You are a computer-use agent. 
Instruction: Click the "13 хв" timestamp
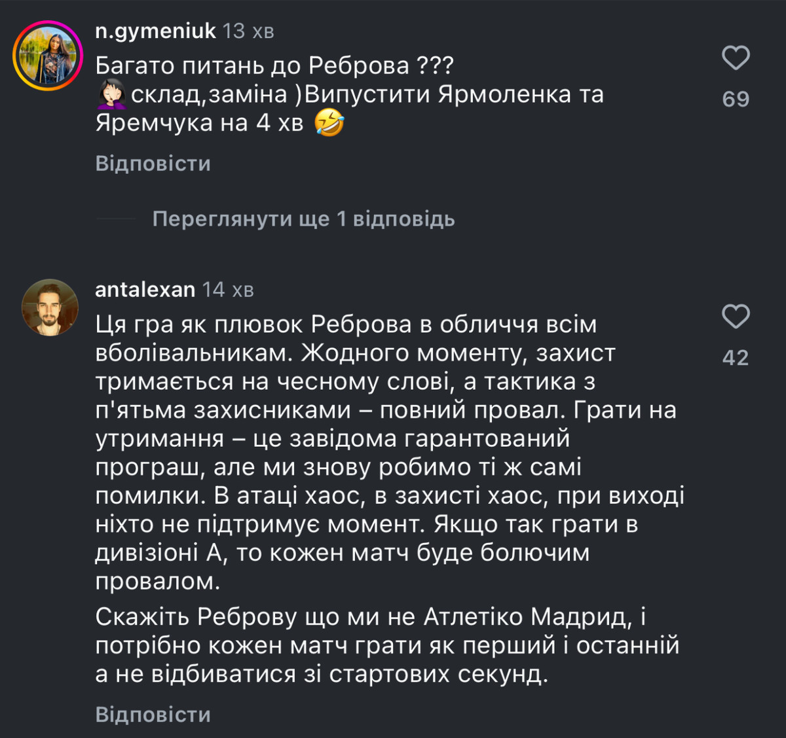pyautogui.click(x=248, y=31)
